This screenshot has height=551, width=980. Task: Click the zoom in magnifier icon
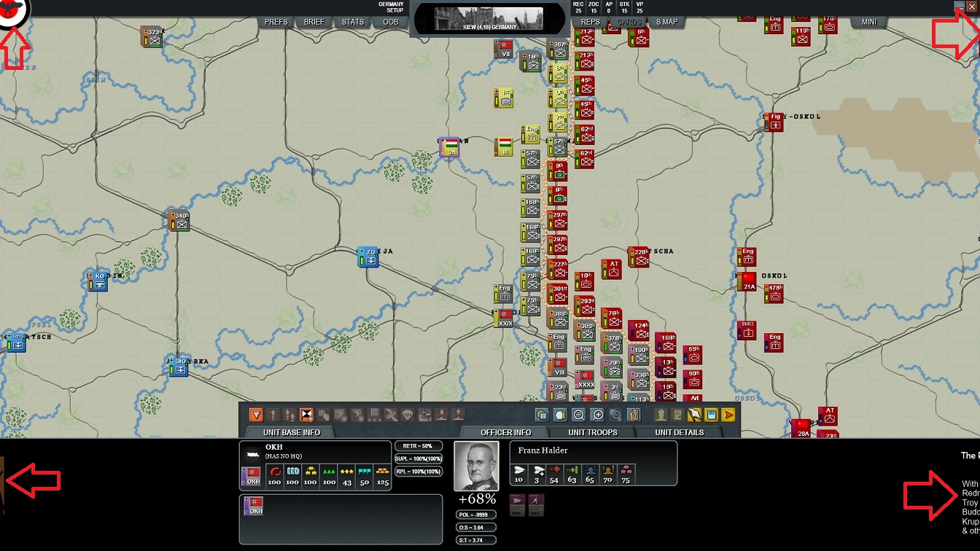click(x=598, y=415)
